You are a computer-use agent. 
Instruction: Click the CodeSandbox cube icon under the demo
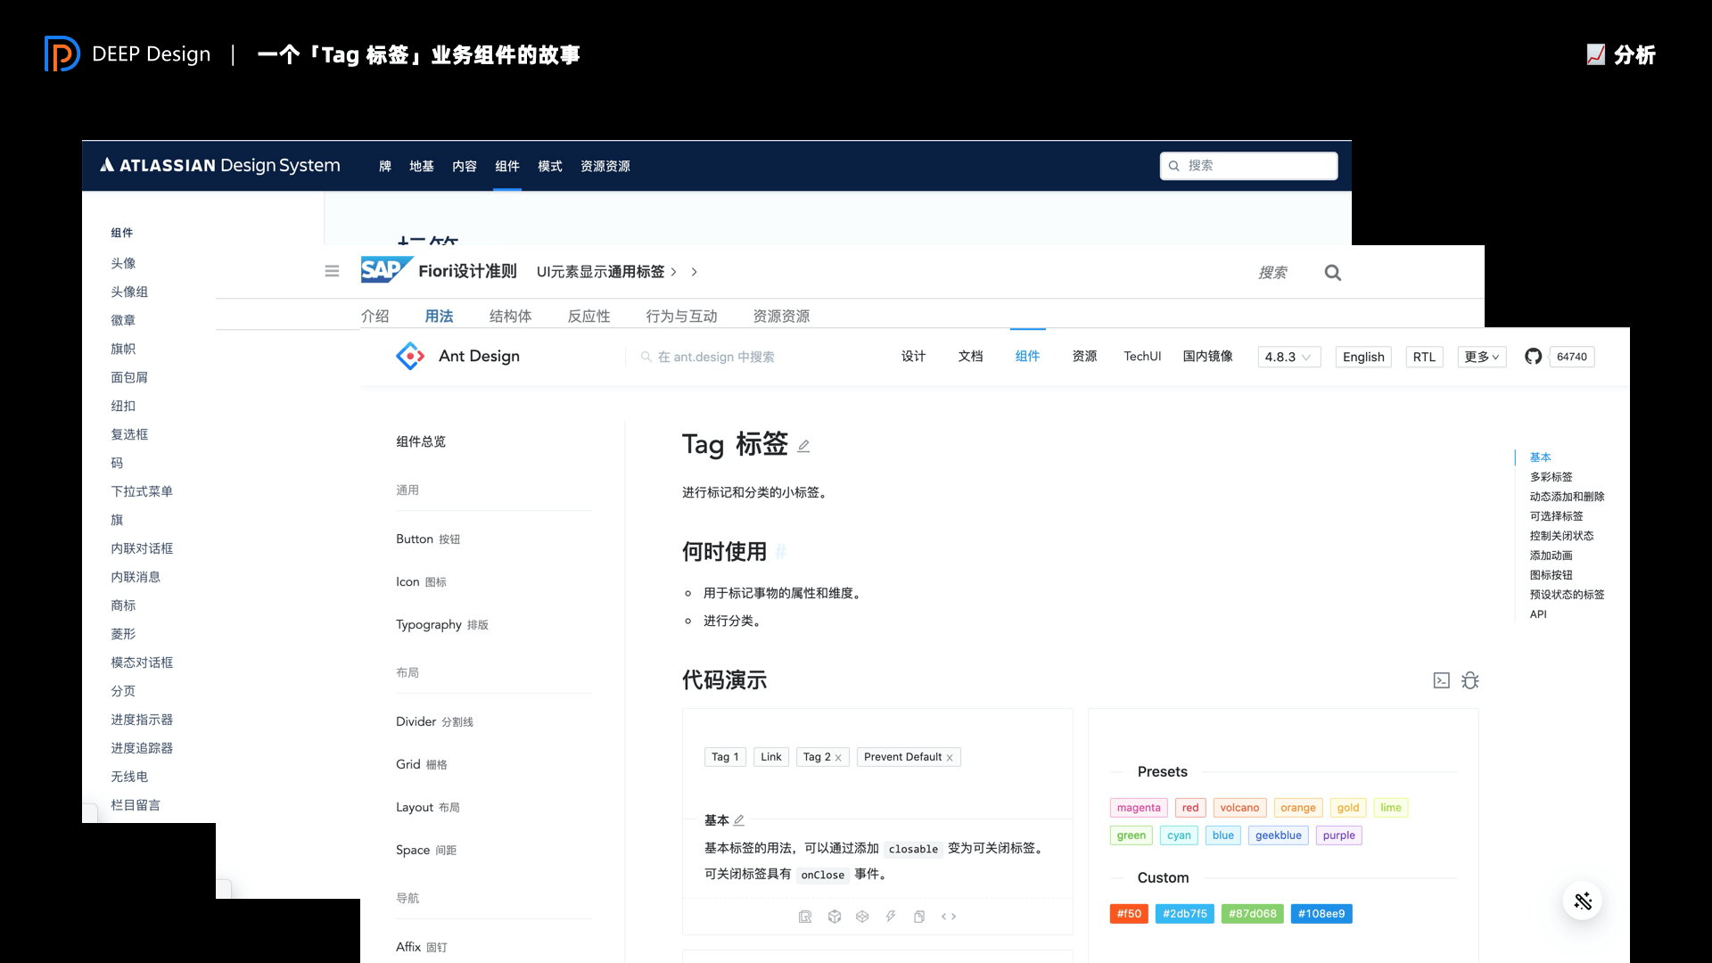(x=834, y=917)
